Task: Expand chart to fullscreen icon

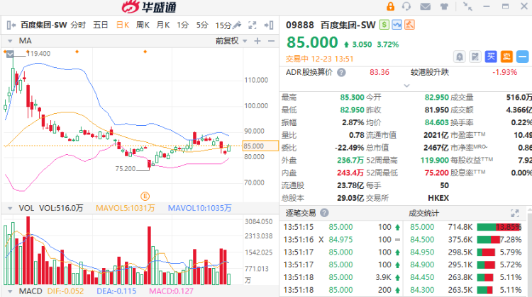Action: point(252,25)
